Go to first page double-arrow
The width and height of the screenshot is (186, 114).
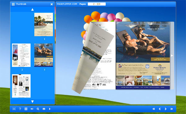tap(154, 109)
